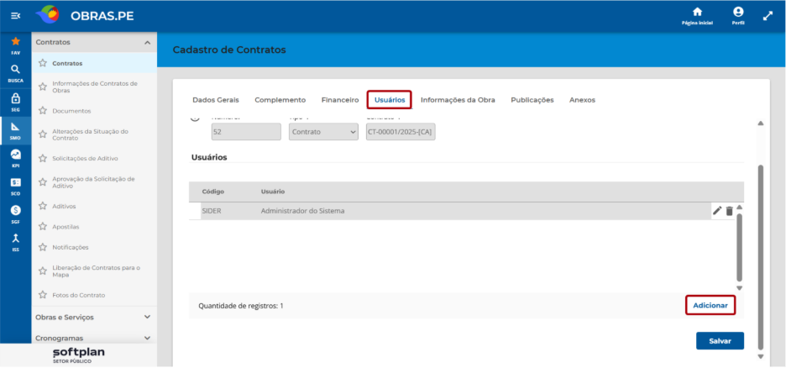The width and height of the screenshot is (786, 368).
Task: Open Fotos do Contrato menu entry
Action: tap(79, 295)
